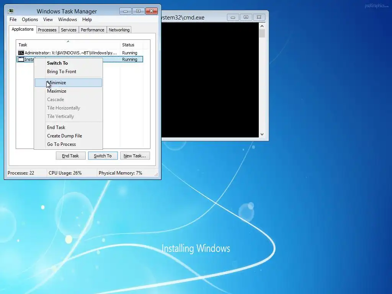Click inside the black cmd console area

click(x=210, y=80)
